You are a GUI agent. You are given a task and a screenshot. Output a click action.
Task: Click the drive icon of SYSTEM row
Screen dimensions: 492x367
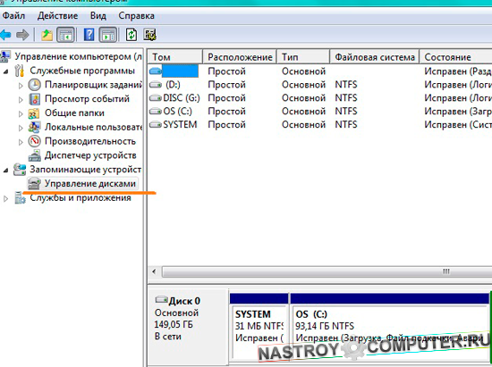coord(155,125)
